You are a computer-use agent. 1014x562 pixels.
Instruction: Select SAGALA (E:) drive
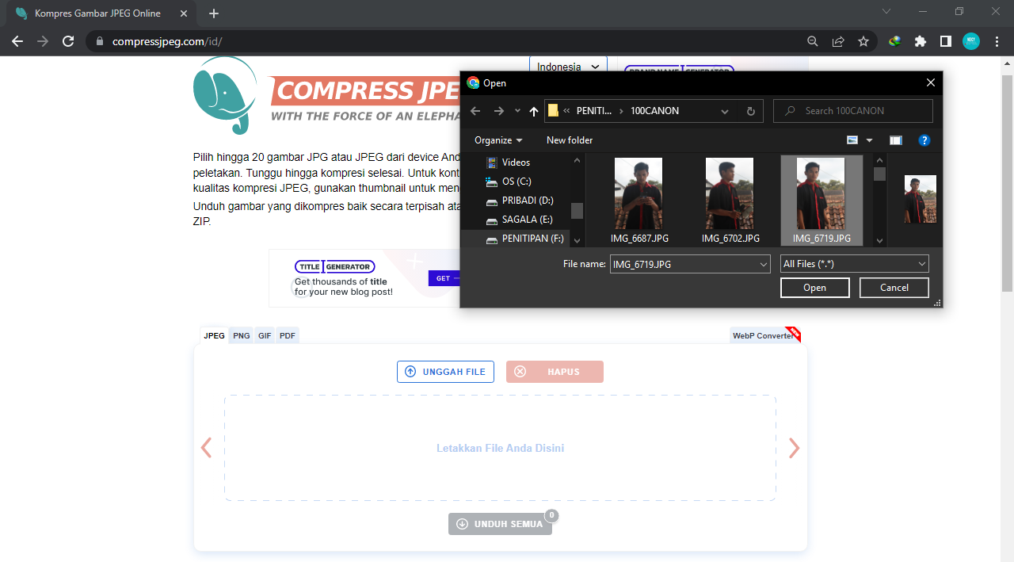(x=527, y=220)
